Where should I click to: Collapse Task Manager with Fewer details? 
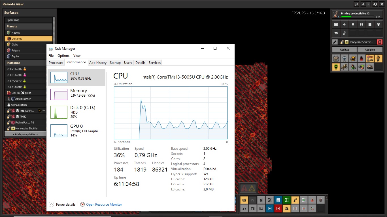[x=62, y=205]
